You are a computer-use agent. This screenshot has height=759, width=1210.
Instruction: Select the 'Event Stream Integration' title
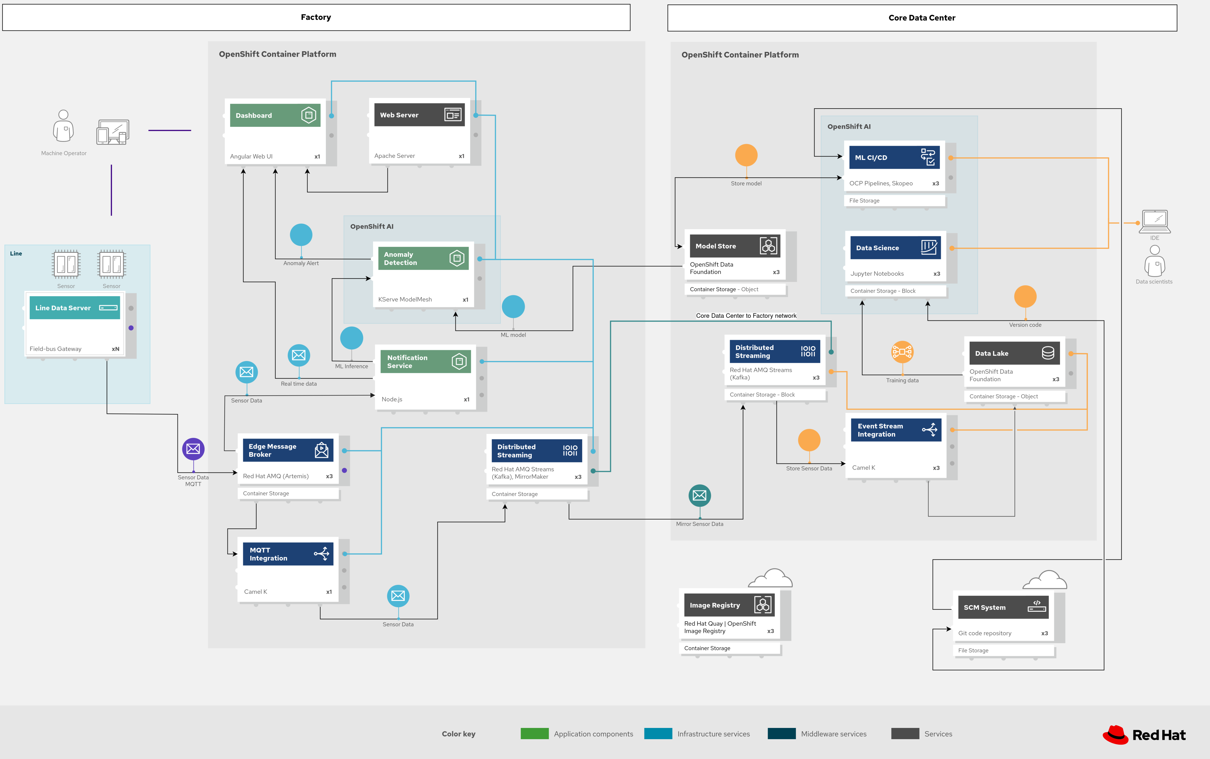(880, 430)
